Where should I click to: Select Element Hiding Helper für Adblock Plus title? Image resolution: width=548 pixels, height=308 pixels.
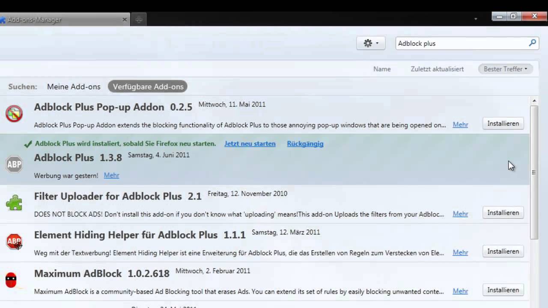[x=140, y=235]
